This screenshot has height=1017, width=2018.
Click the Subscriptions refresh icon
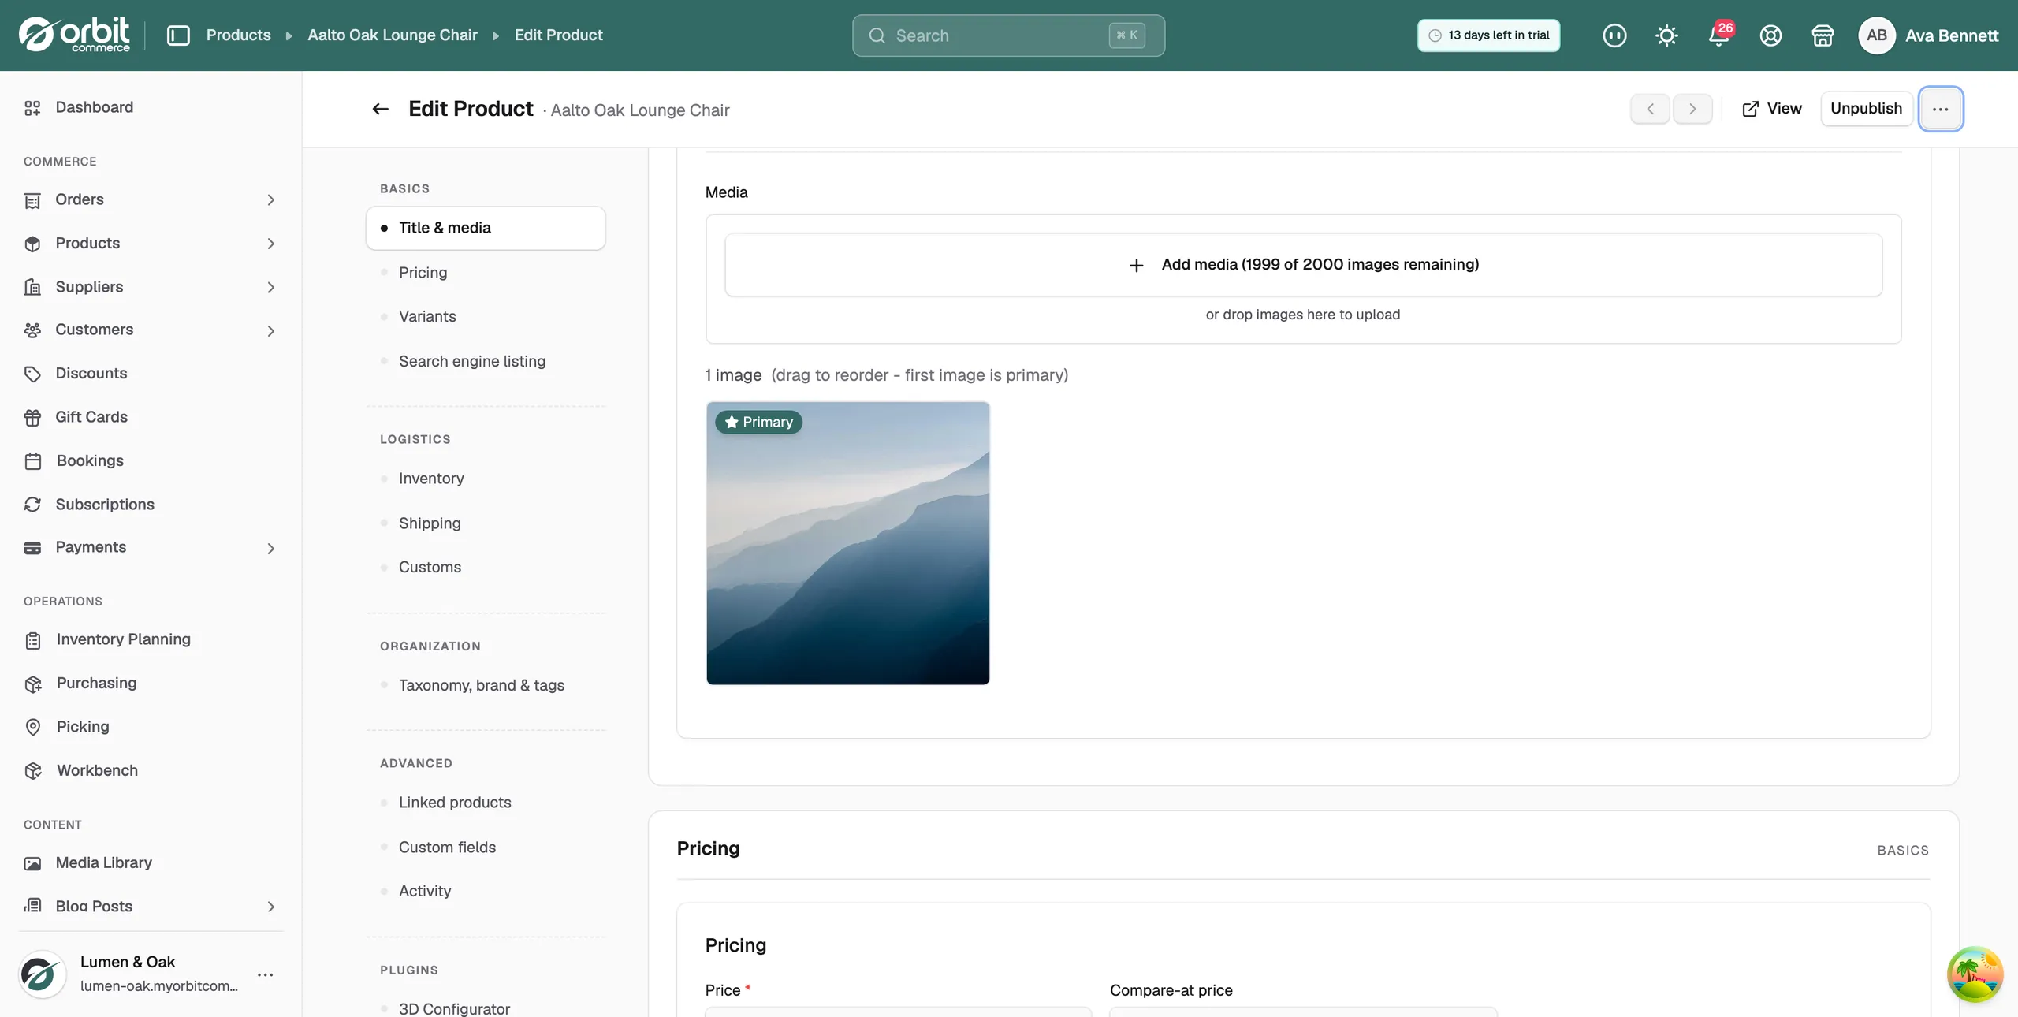[x=32, y=505]
